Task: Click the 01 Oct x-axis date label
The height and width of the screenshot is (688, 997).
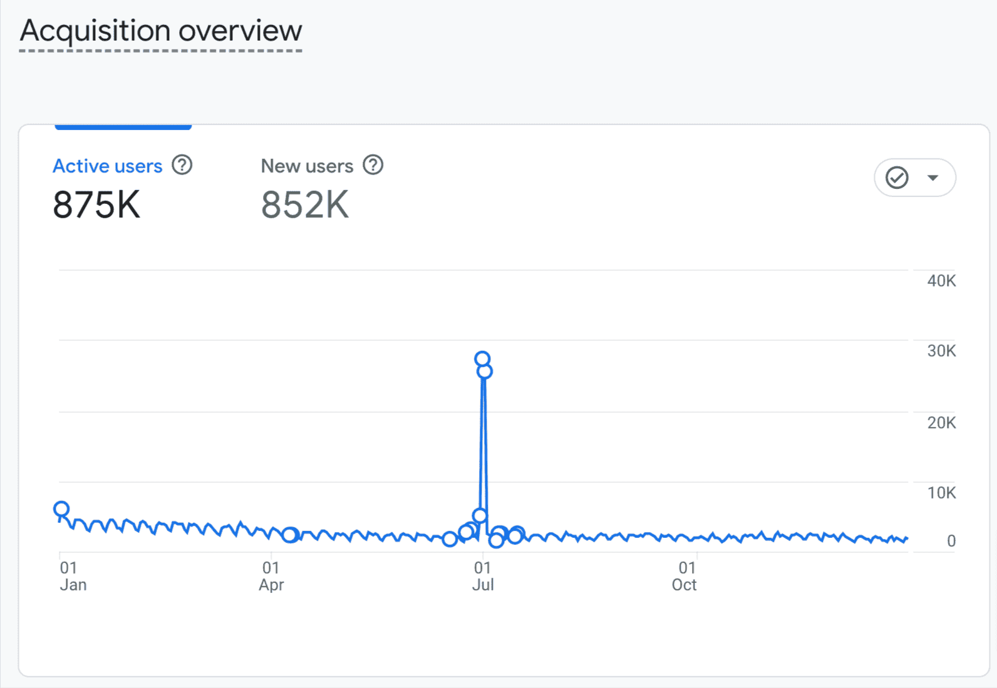Action: (x=685, y=576)
